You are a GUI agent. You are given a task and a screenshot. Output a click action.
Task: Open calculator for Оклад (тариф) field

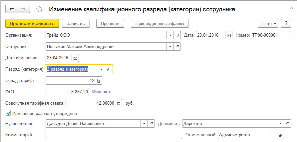point(99,81)
